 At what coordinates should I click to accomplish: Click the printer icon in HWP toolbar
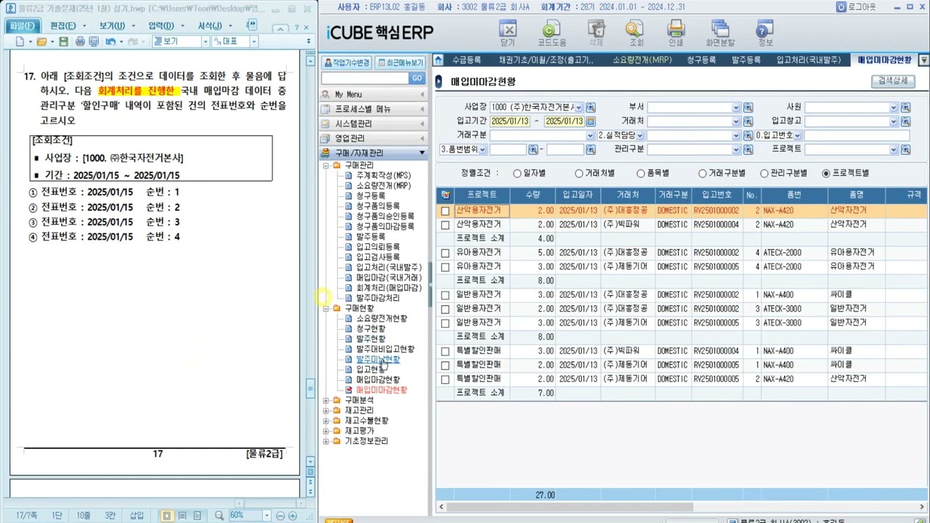point(80,41)
